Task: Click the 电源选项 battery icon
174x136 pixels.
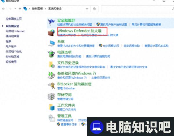Action: click(51, 54)
